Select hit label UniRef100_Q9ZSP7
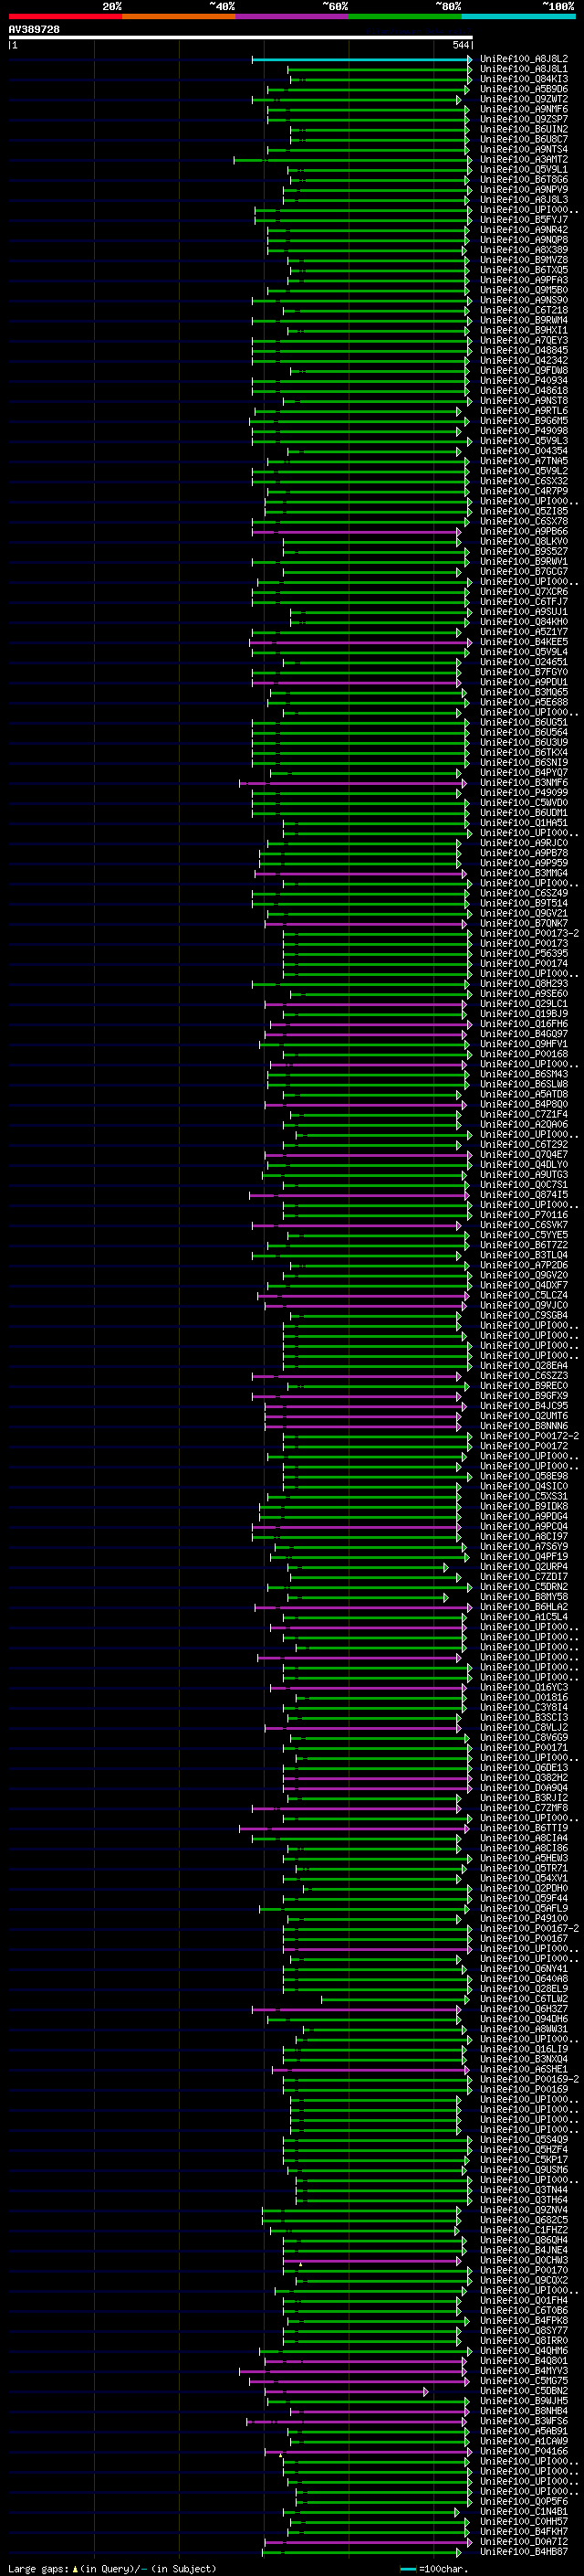The height and width of the screenshot is (2576, 584). tap(524, 119)
